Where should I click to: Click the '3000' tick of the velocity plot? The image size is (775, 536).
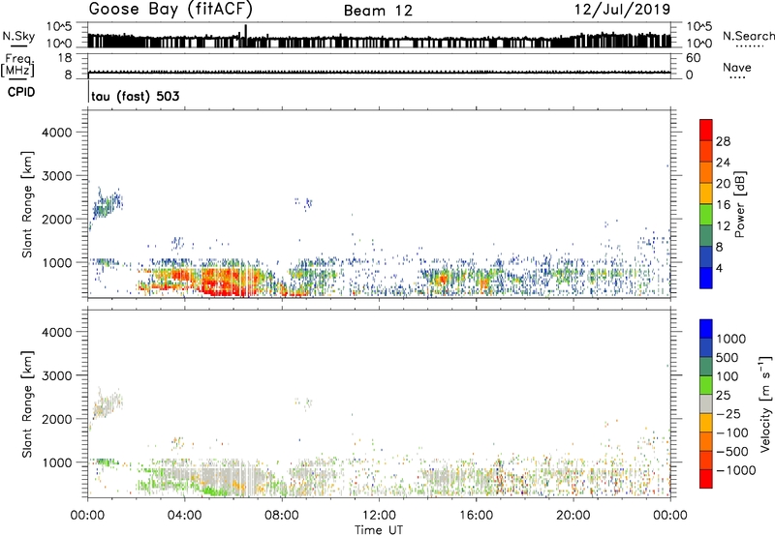[57, 375]
